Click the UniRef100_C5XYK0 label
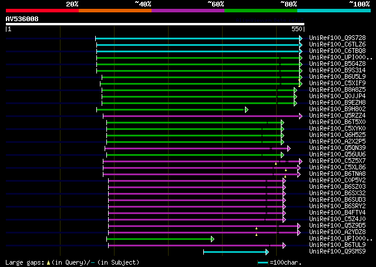This screenshot has height=267, width=376. pyautogui.click(x=337, y=129)
